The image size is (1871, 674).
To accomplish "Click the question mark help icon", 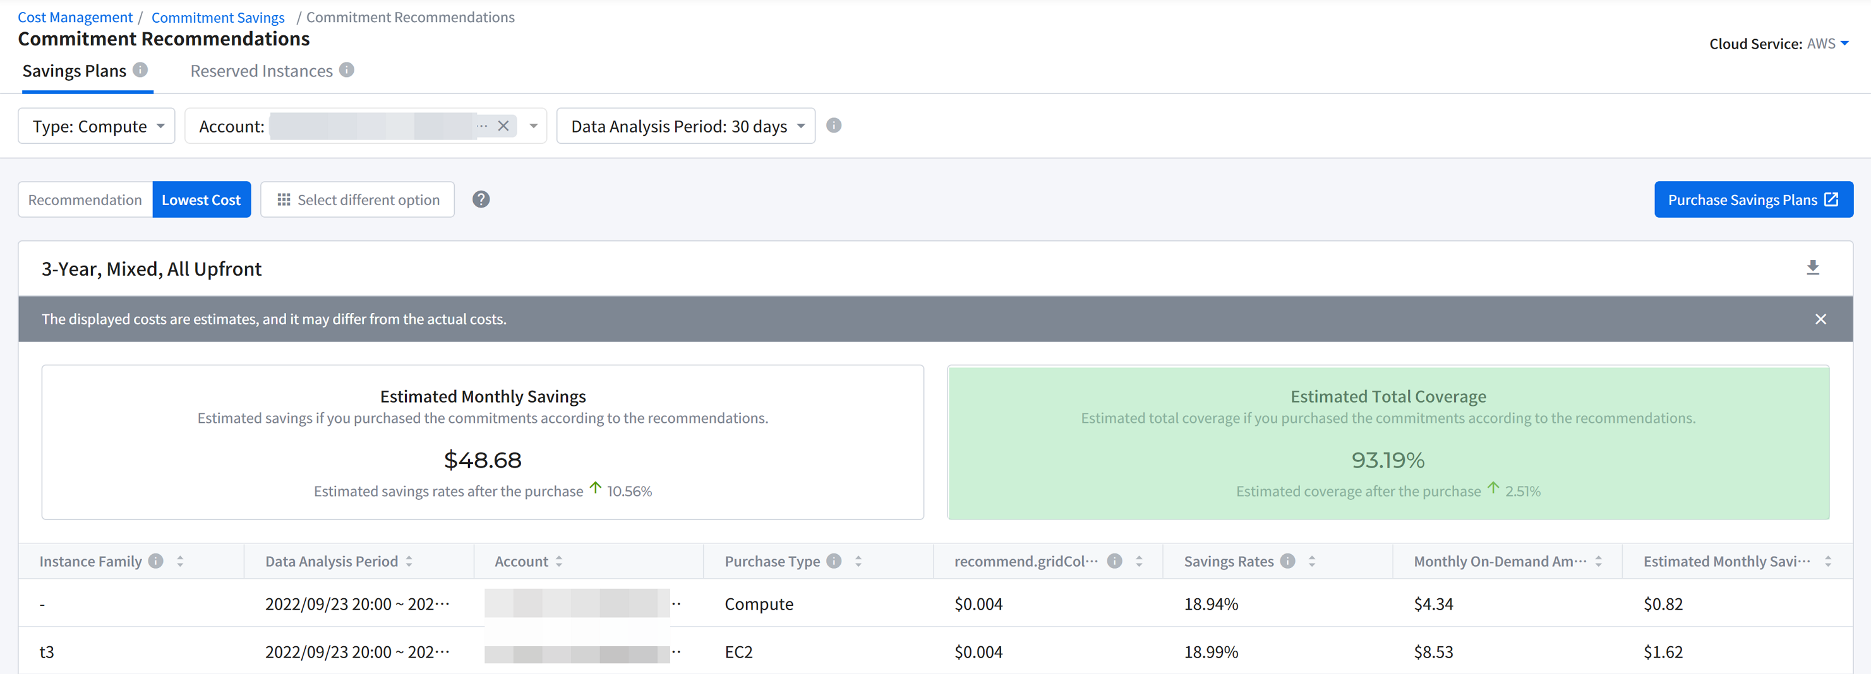I will point(481,199).
